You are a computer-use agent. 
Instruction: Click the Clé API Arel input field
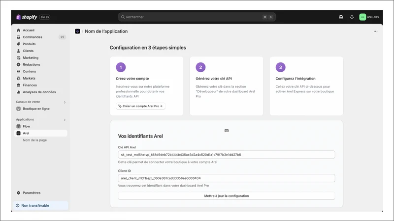point(227,155)
